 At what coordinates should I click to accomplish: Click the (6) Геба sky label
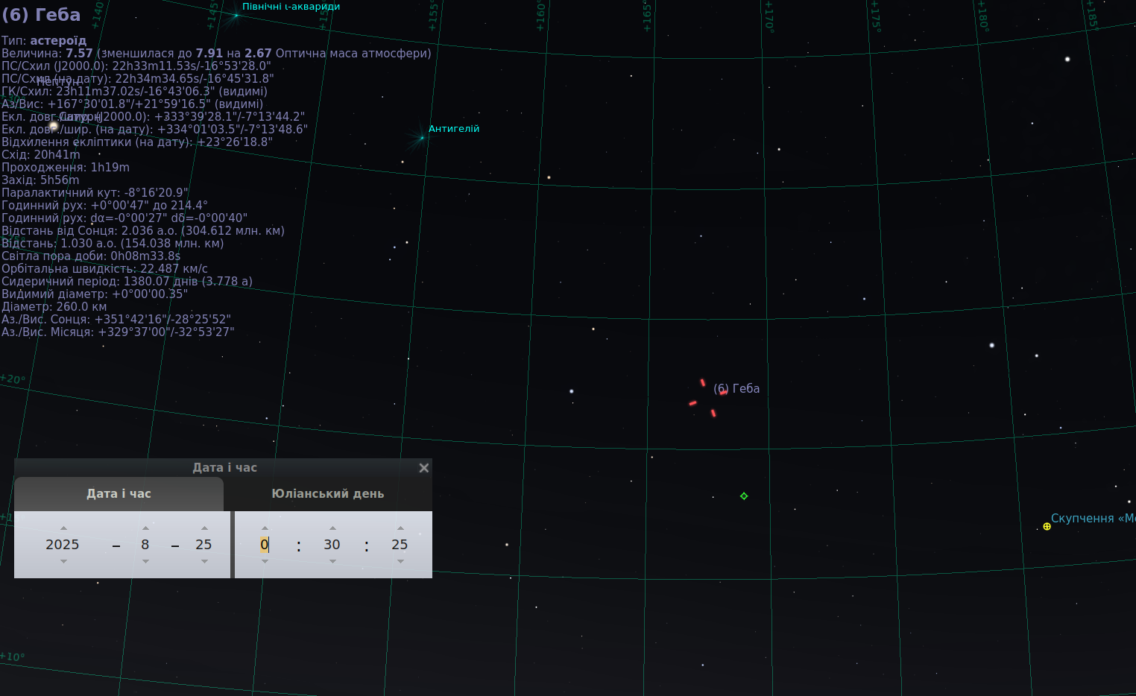736,388
